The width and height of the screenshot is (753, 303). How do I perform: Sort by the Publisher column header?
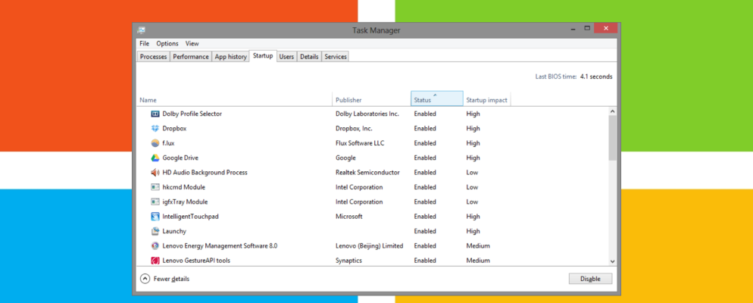pyautogui.click(x=371, y=100)
